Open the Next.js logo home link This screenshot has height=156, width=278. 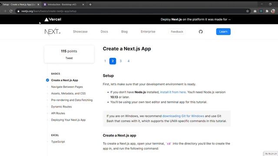[52, 32]
